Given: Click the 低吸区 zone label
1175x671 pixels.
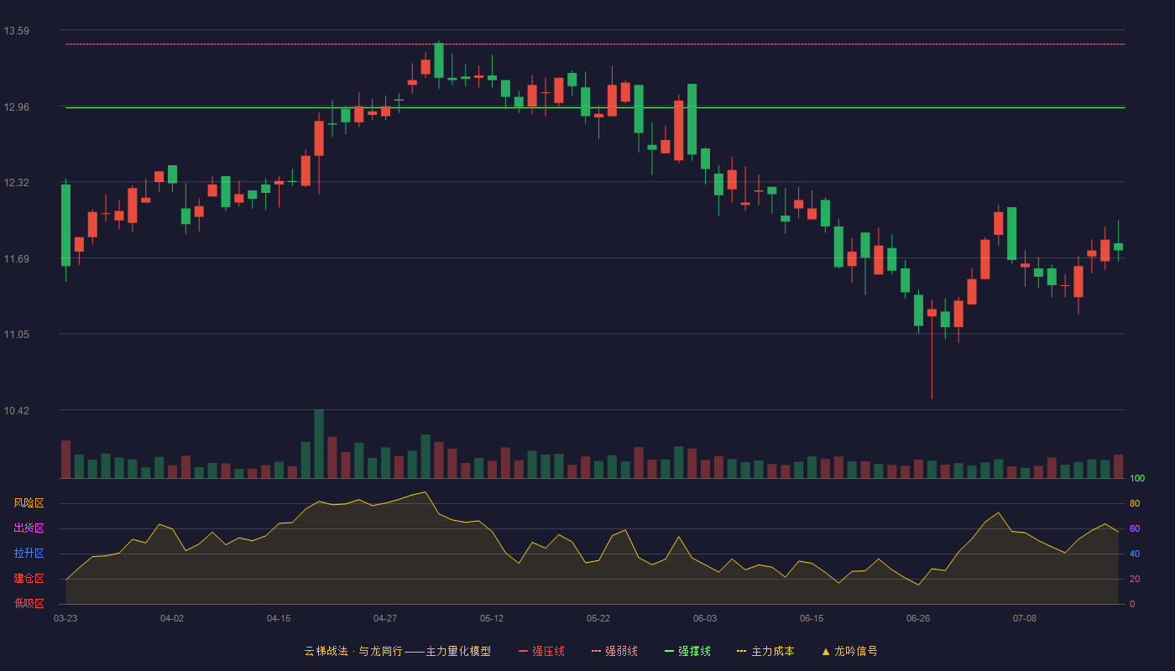Looking at the screenshot, I should (x=29, y=603).
